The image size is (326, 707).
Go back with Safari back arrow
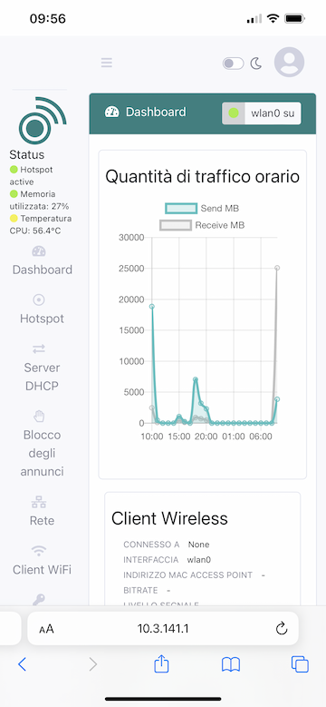22,663
